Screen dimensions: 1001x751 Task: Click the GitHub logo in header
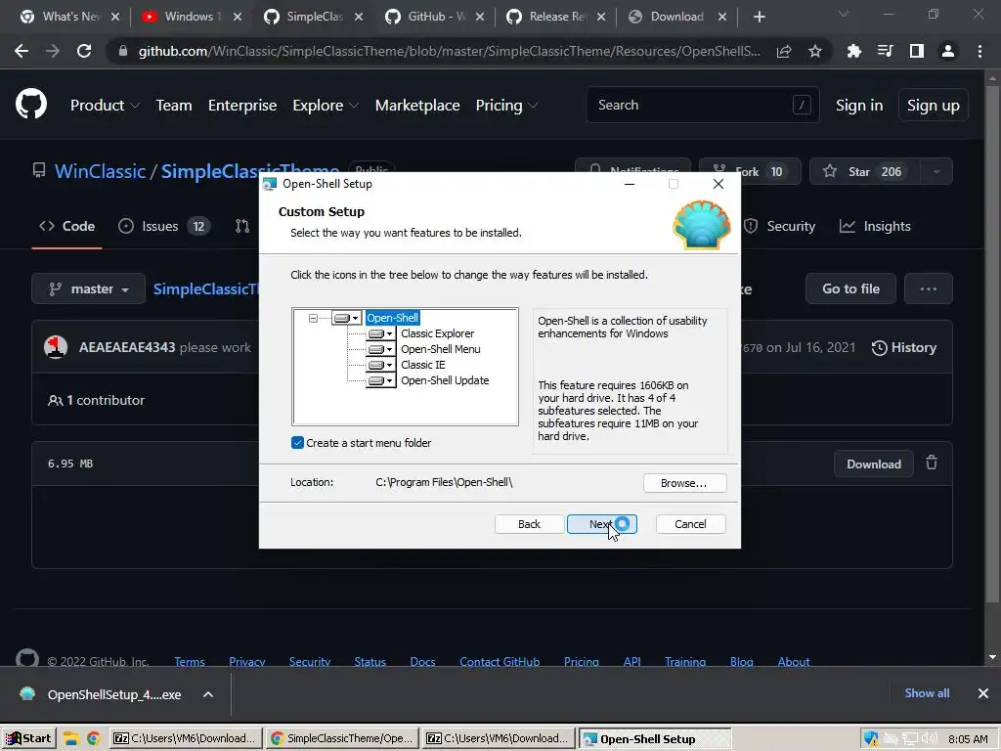pyautogui.click(x=31, y=105)
